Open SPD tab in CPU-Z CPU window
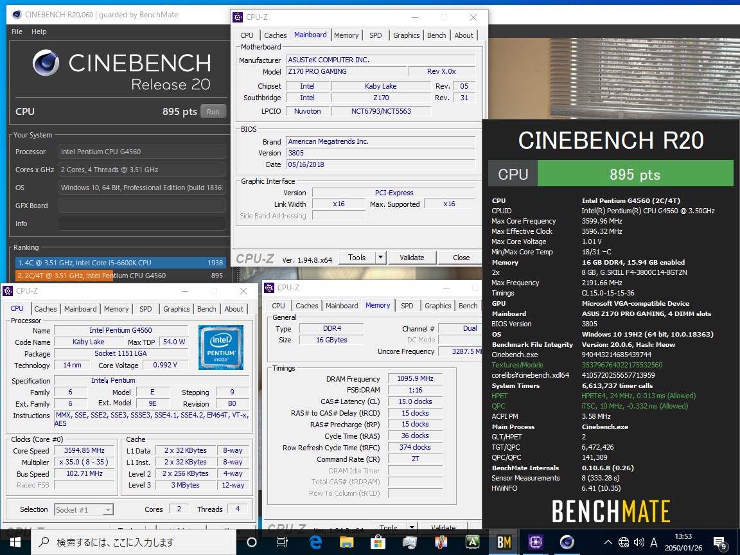The image size is (740, 555). (x=146, y=309)
